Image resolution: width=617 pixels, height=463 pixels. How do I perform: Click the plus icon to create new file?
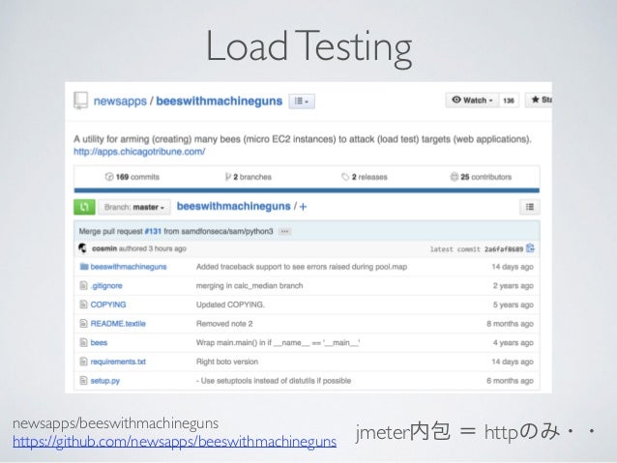[x=303, y=207]
